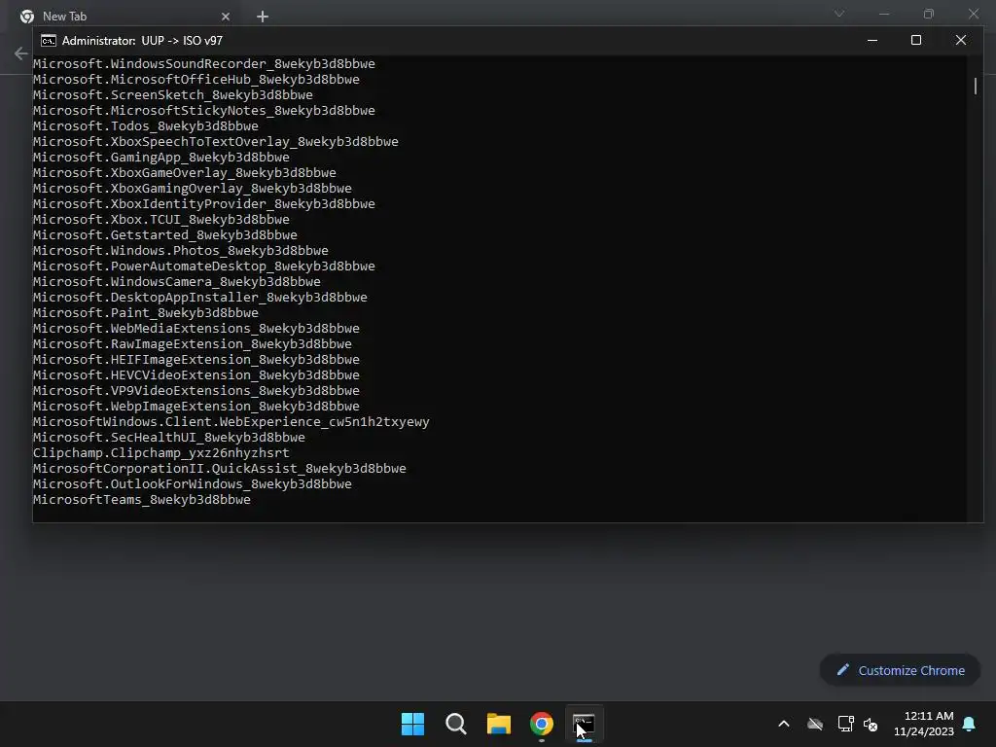This screenshot has height=747, width=996.
Task: Select the New Tab tab in Chrome
Action: [x=124, y=17]
